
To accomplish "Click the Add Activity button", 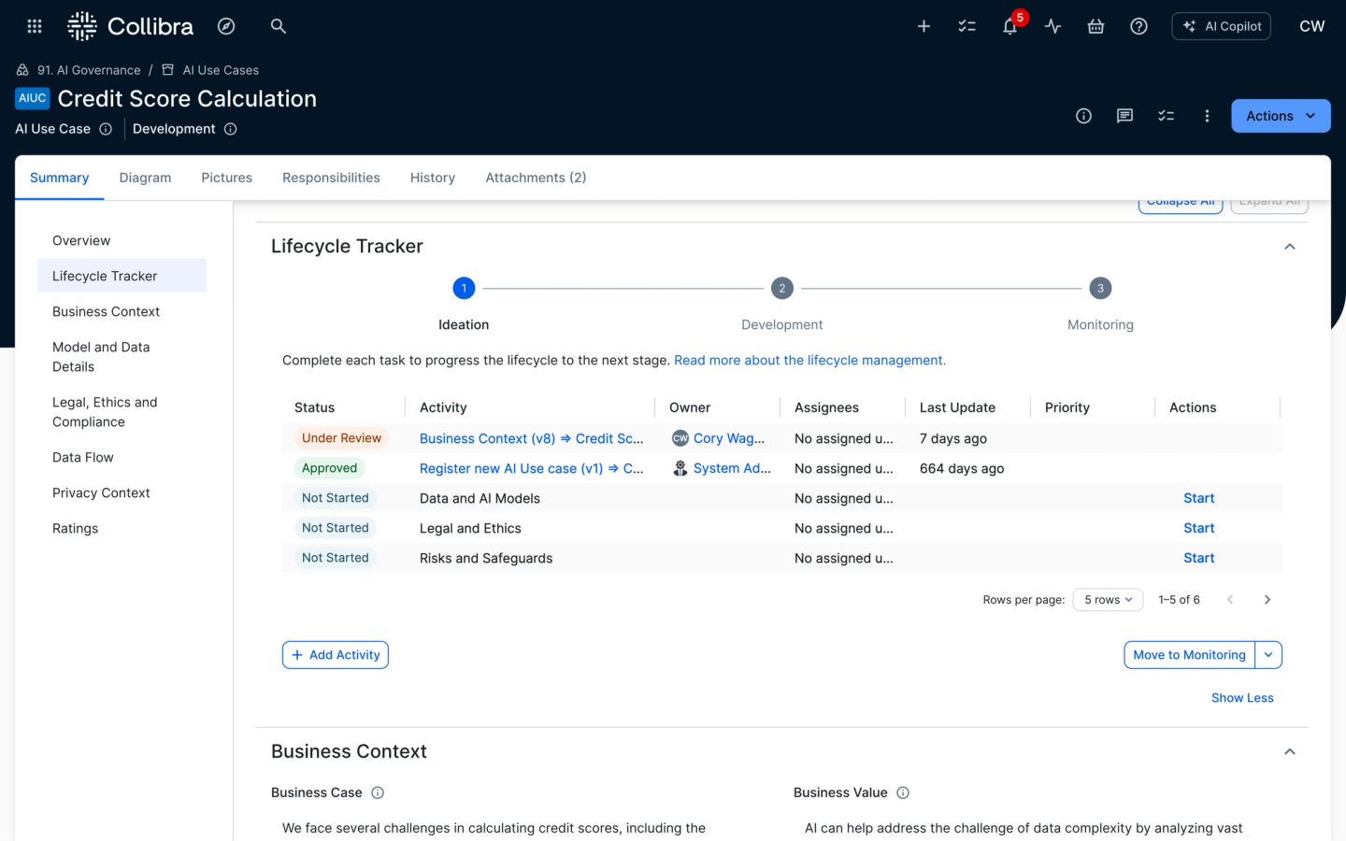I will coord(336,655).
